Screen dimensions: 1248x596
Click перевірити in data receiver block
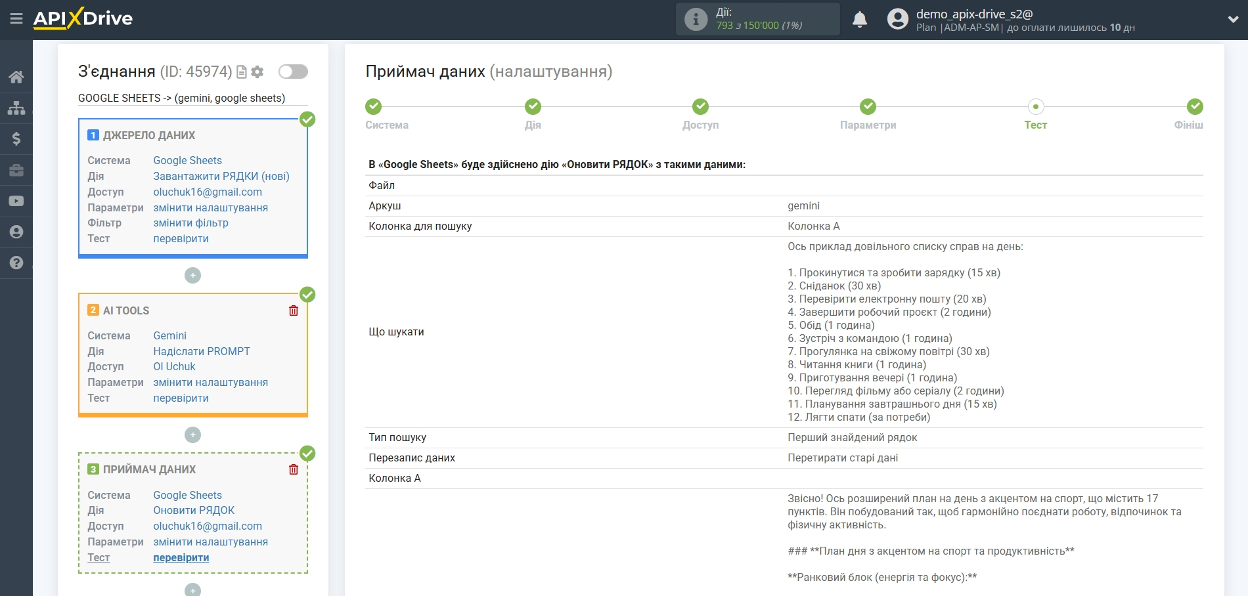click(x=181, y=557)
